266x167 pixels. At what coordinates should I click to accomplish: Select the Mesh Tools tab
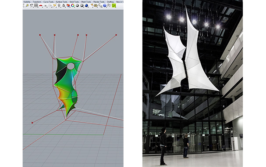point(86,2)
